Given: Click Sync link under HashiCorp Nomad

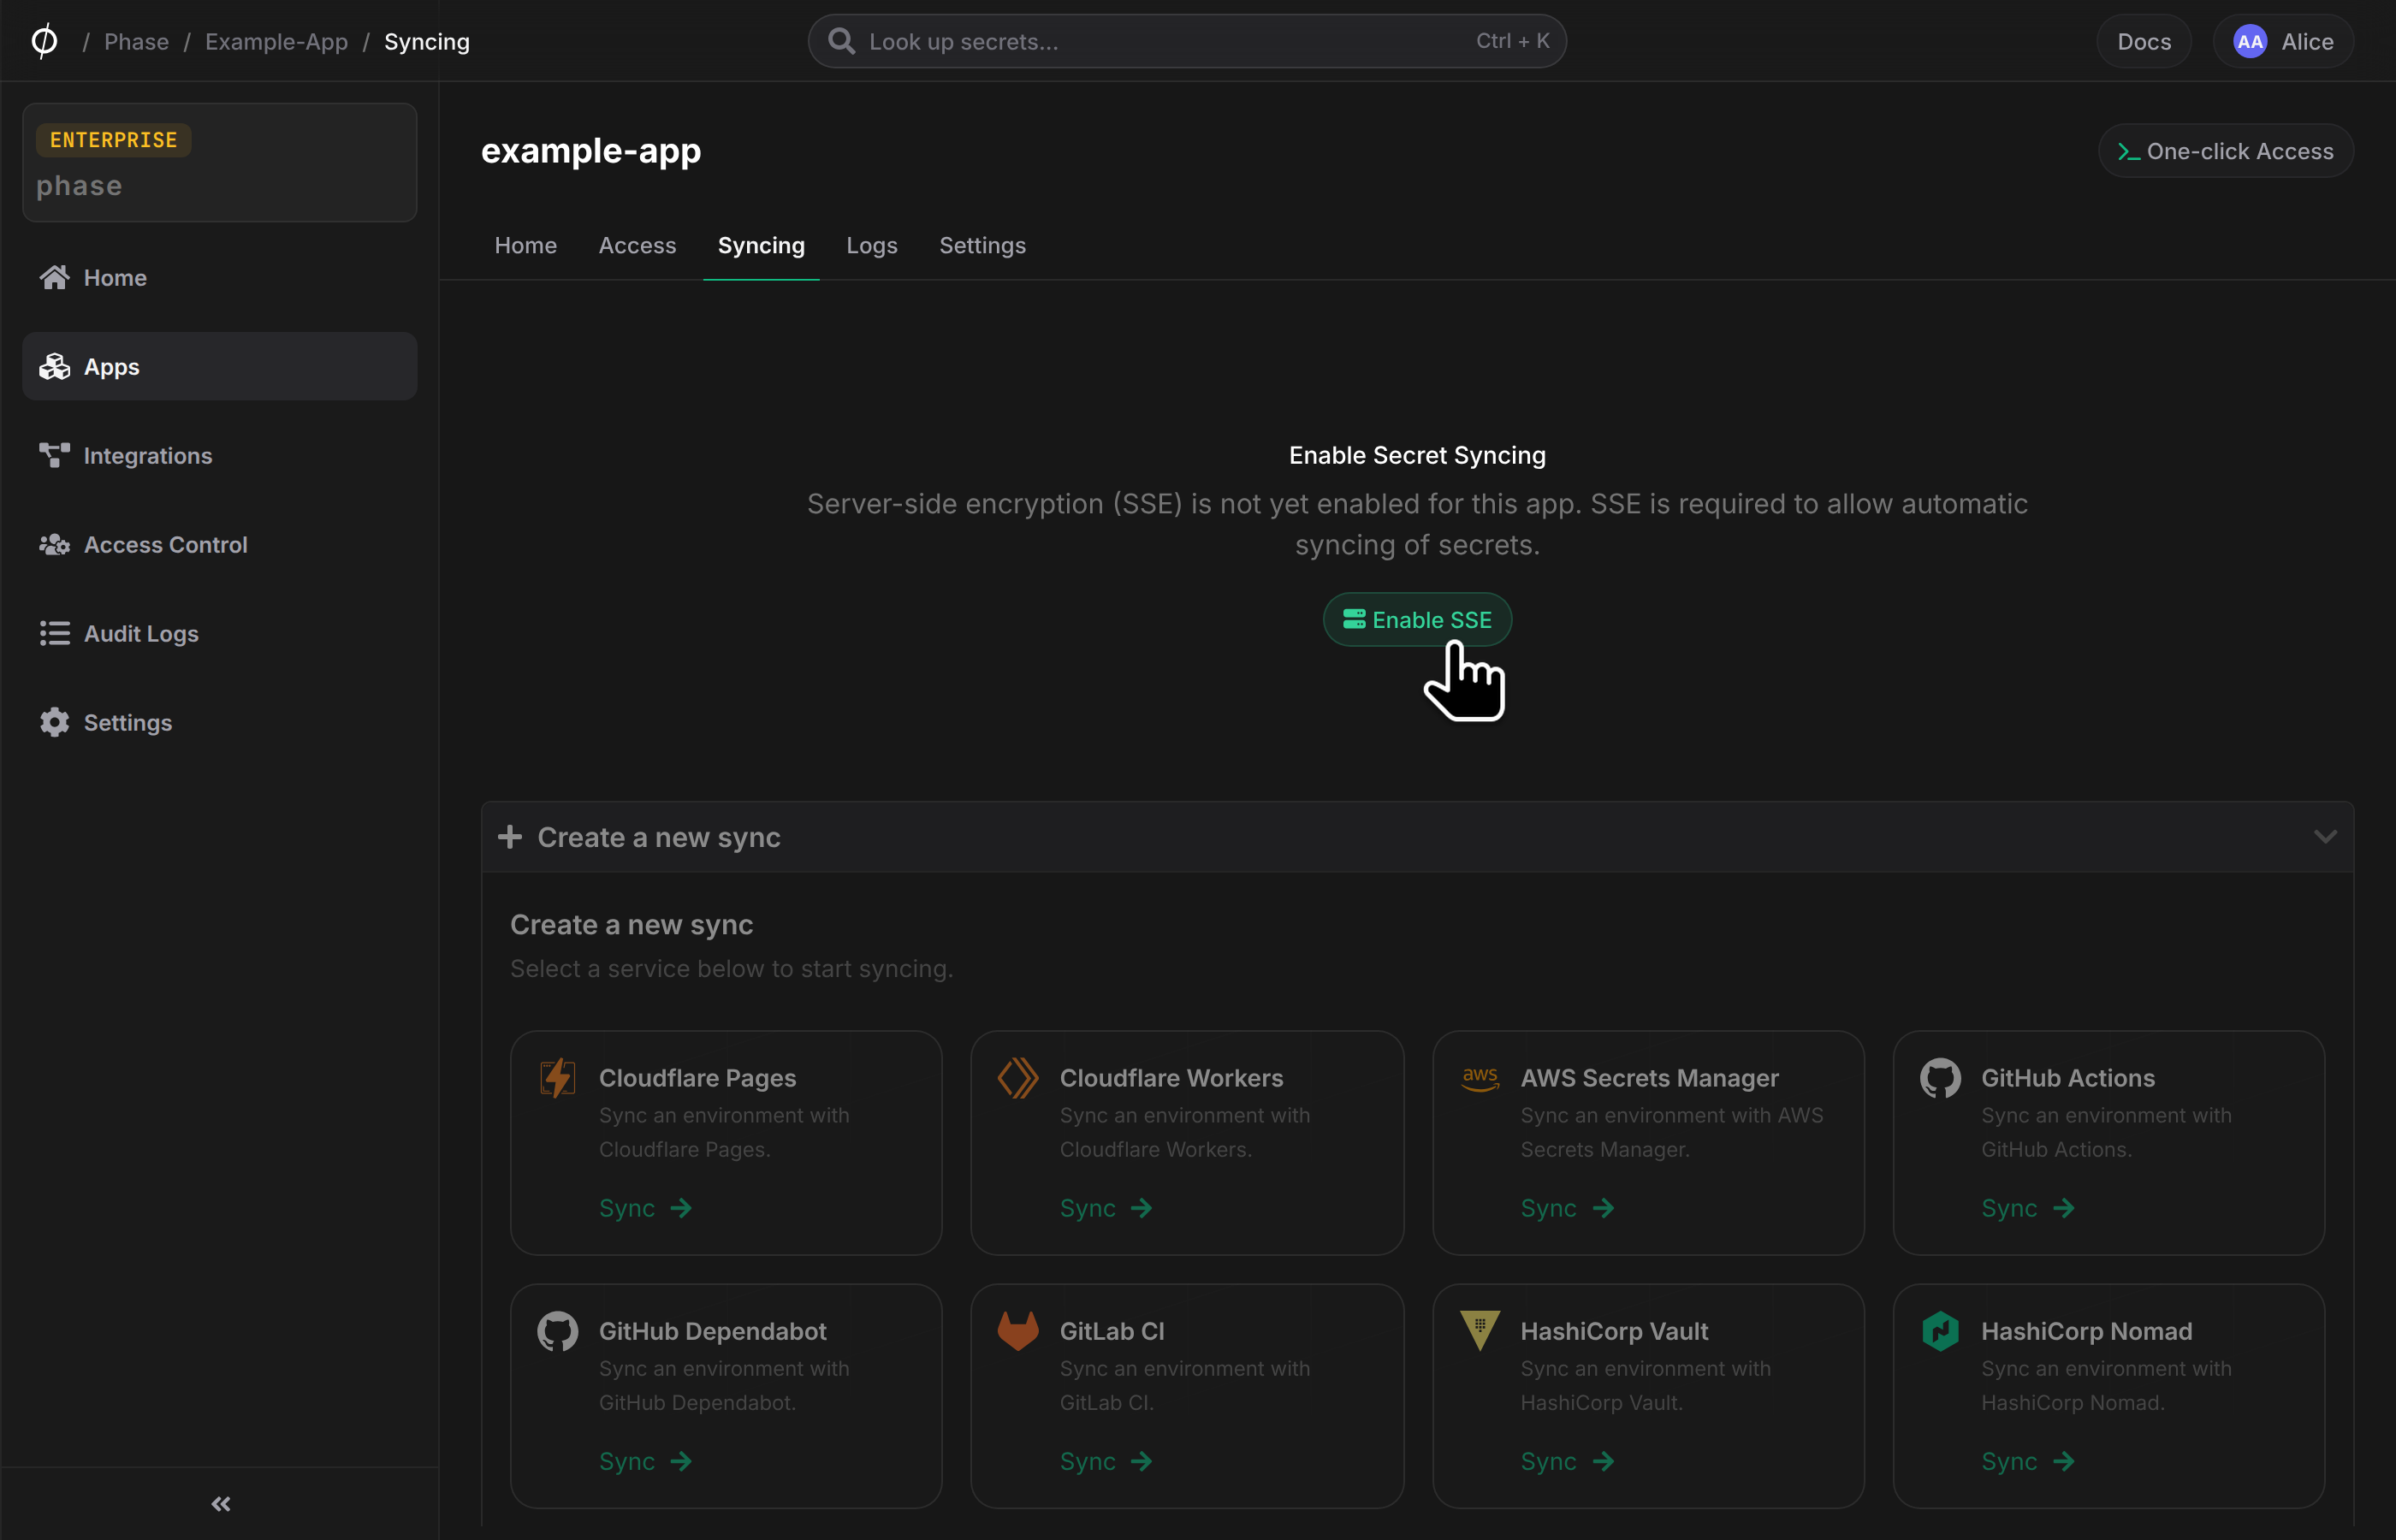Looking at the screenshot, I should [x=2028, y=1461].
